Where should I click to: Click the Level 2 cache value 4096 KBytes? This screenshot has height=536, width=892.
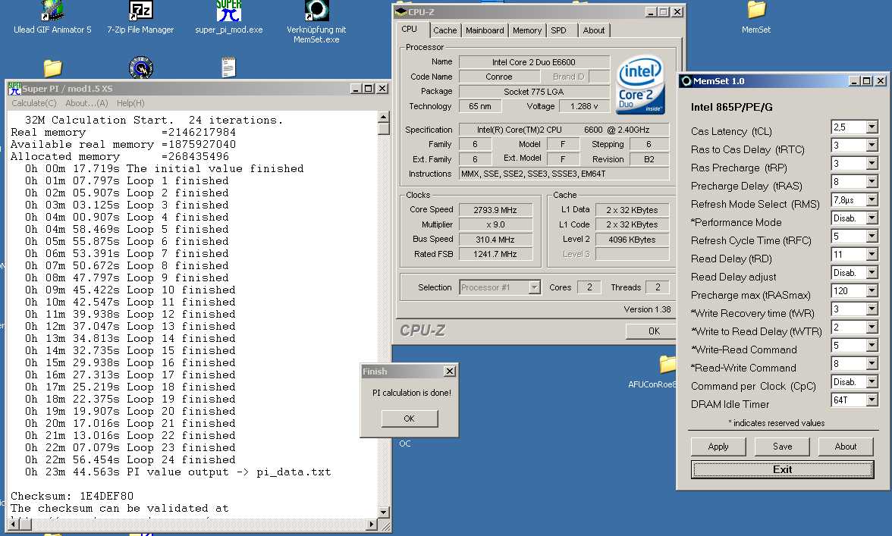[x=632, y=240]
